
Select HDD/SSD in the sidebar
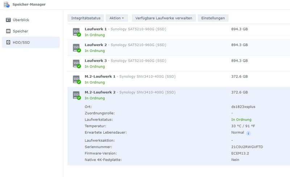tap(31, 42)
